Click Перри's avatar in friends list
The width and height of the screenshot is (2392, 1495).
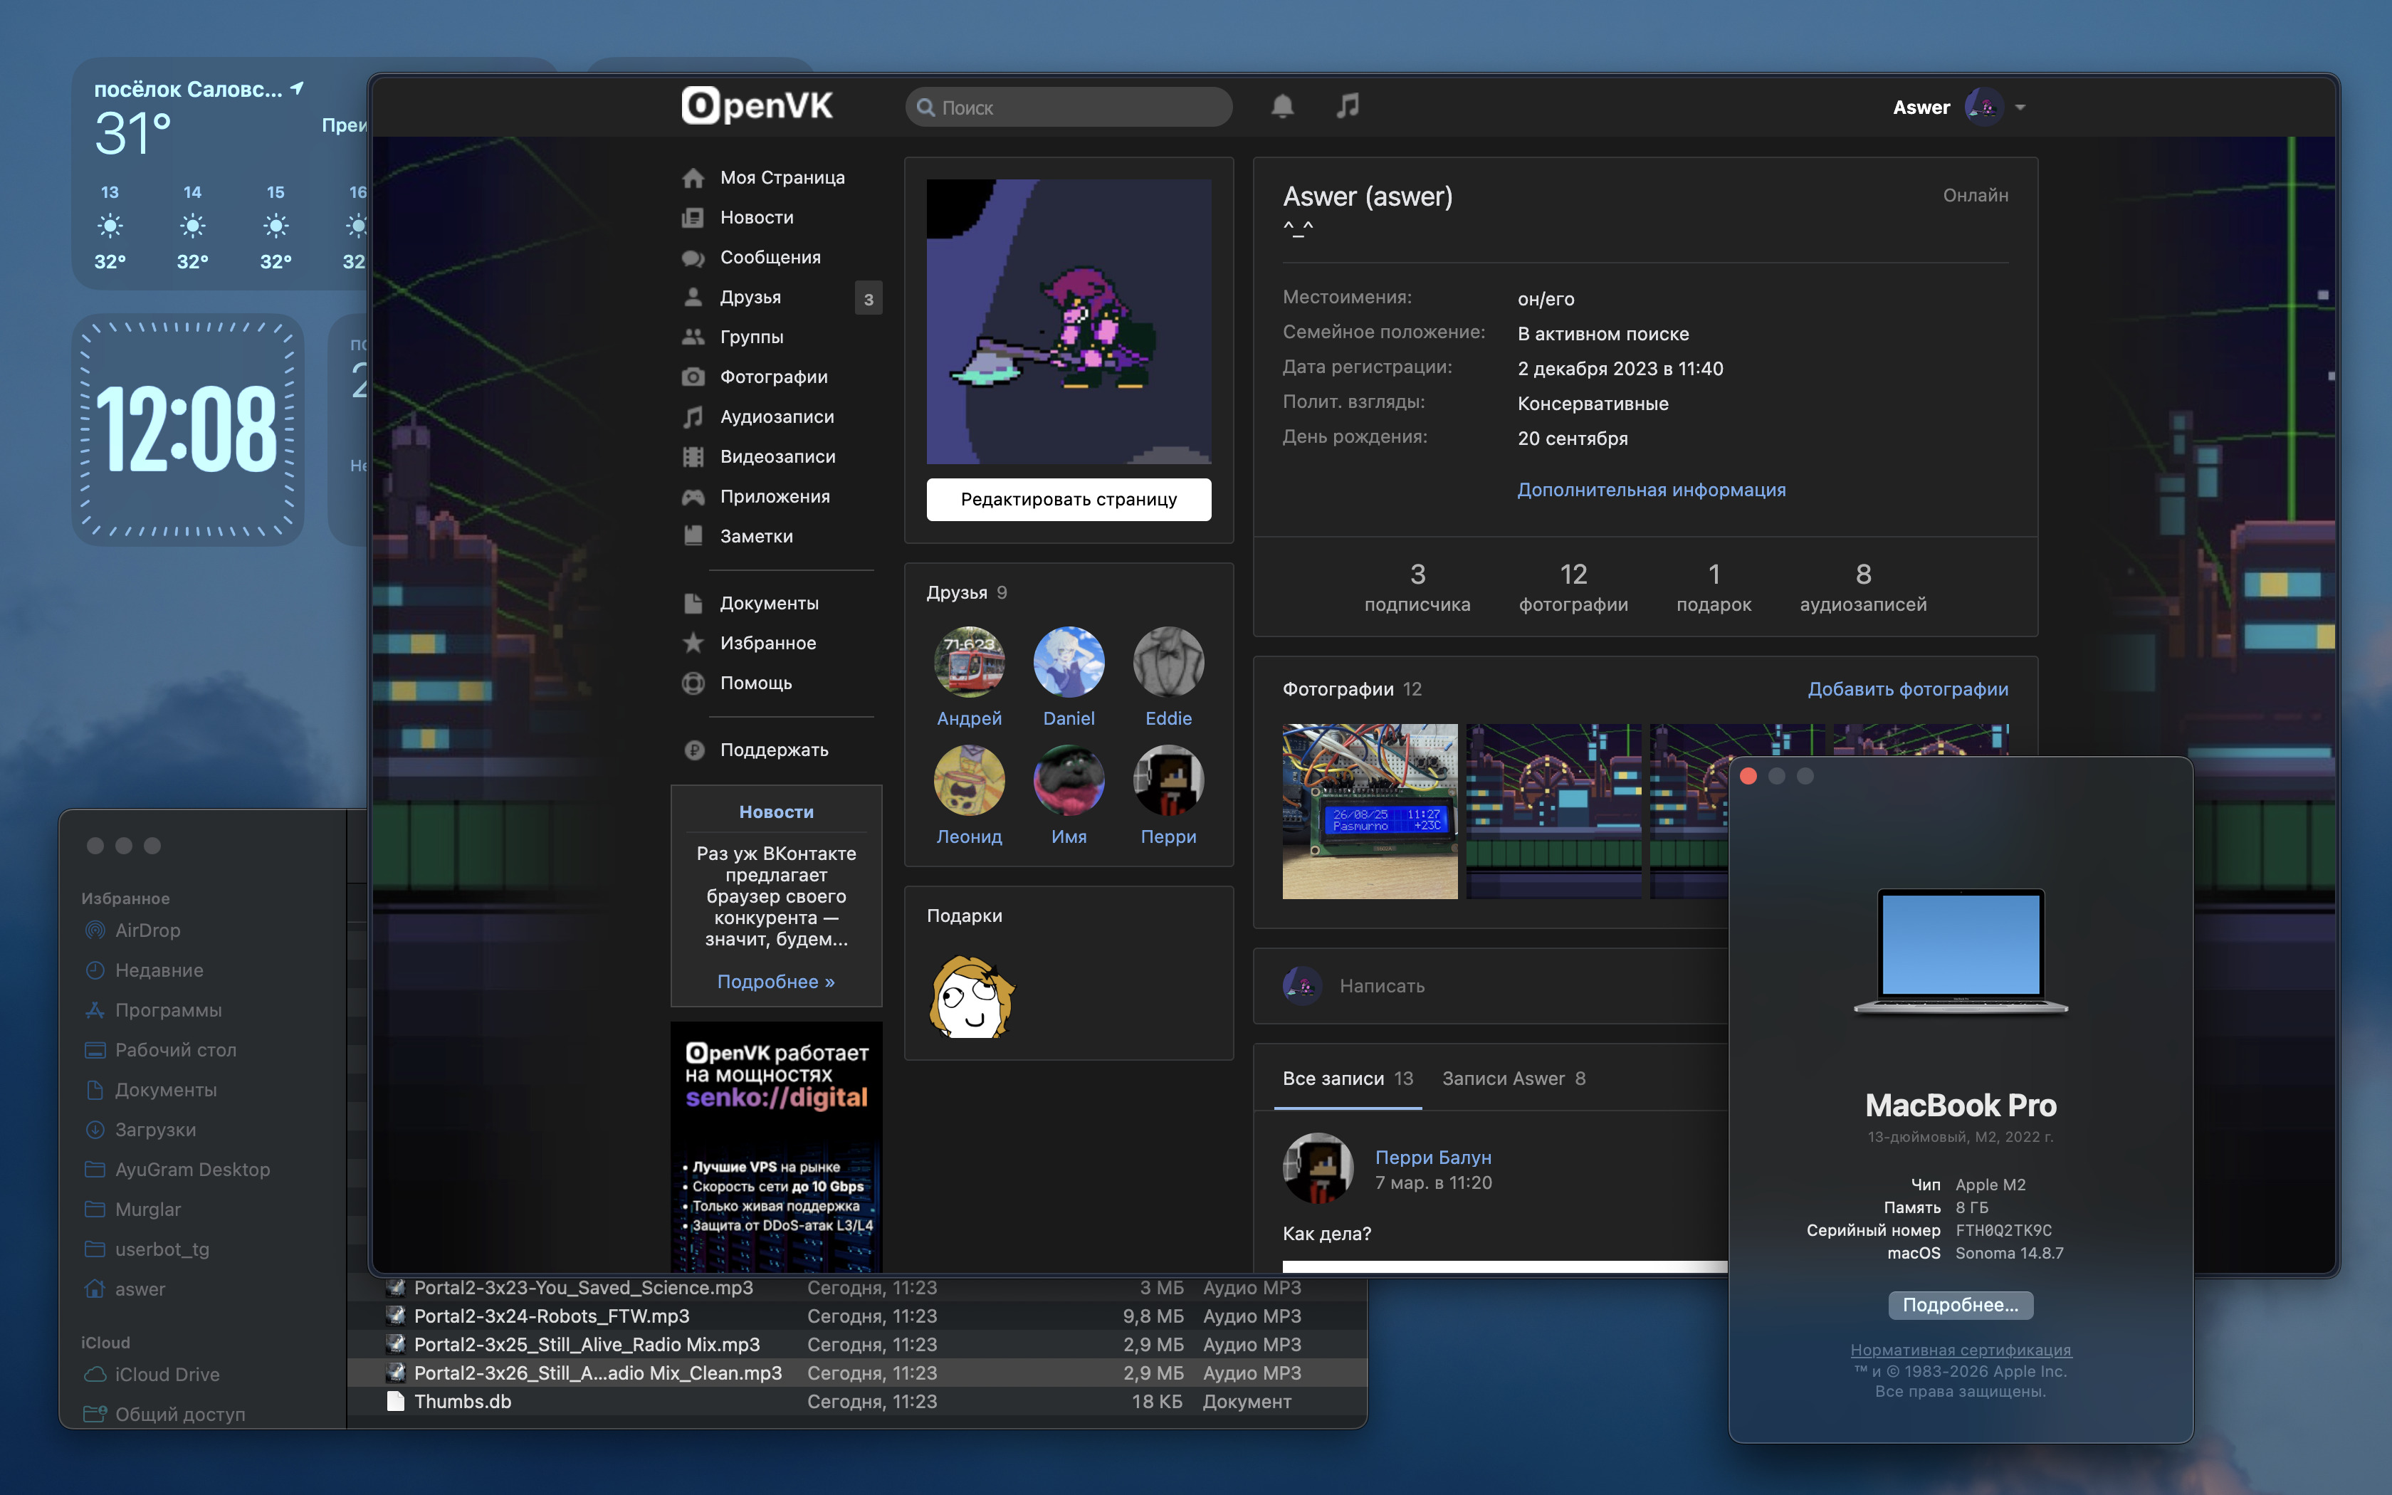pos(1168,780)
